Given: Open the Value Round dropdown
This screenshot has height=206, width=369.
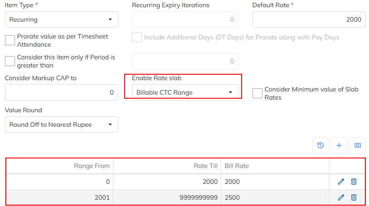Looking at the screenshot, I should pyautogui.click(x=61, y=125).
